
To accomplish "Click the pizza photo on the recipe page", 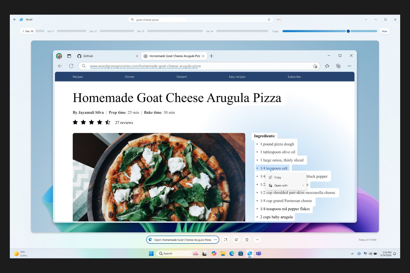I will [159, 177].
